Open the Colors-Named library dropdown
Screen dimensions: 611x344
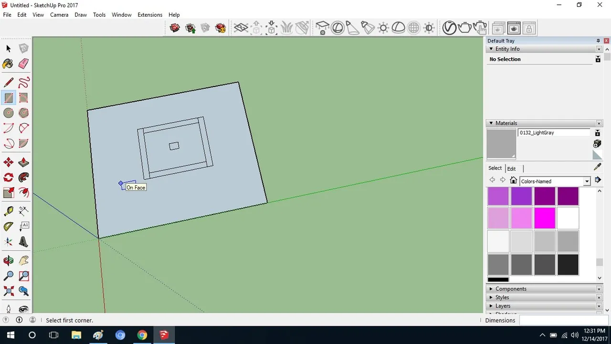click(587, 182)
